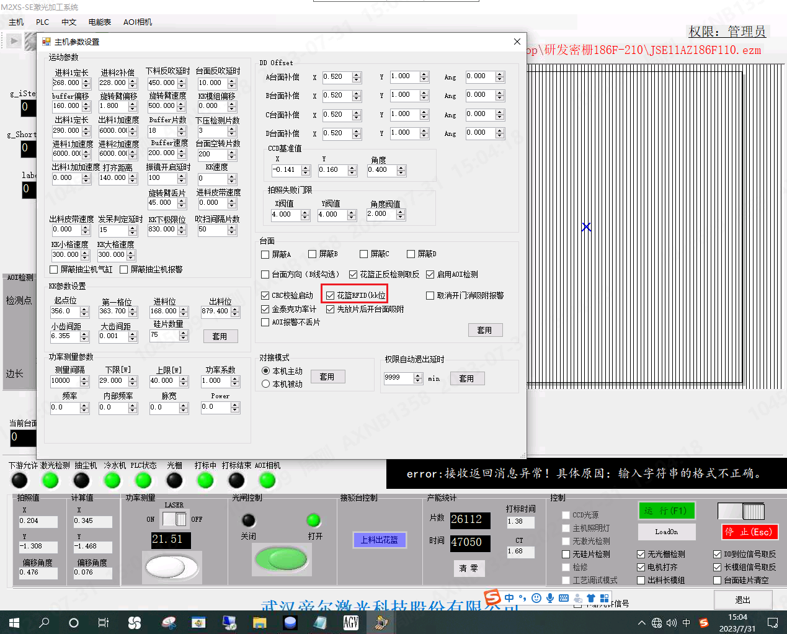The height and width of the screenshot is (634, 787).
Task: Click the 激光检测 green indicator light
Action: [50, 480]
